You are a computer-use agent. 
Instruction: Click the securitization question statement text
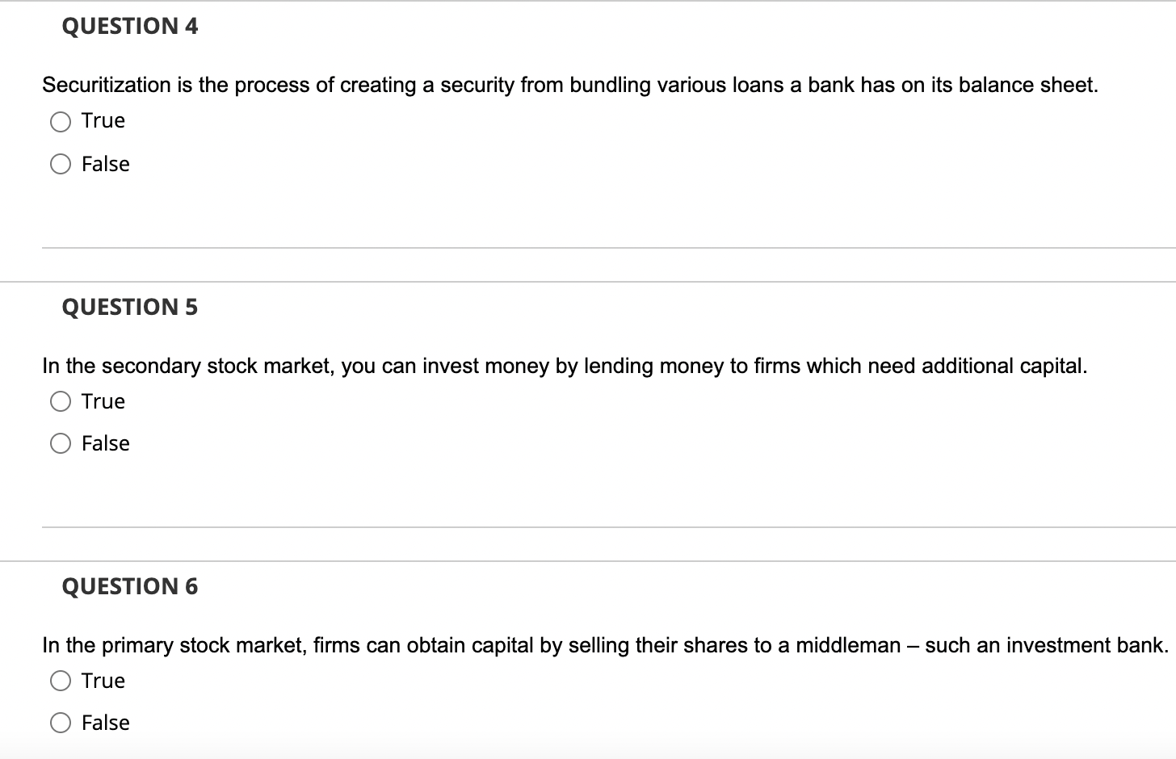[569, 85]
